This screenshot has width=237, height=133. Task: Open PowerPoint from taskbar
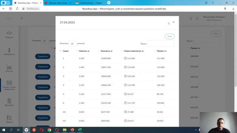click(x=72, y=130)
